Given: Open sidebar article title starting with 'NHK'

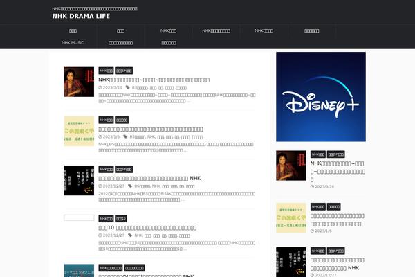Looking at the screenshot, I should point(338,172).
